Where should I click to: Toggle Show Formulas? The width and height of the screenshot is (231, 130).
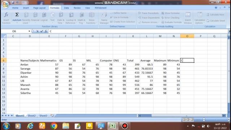pyautogui.click(x=171, y=13)
